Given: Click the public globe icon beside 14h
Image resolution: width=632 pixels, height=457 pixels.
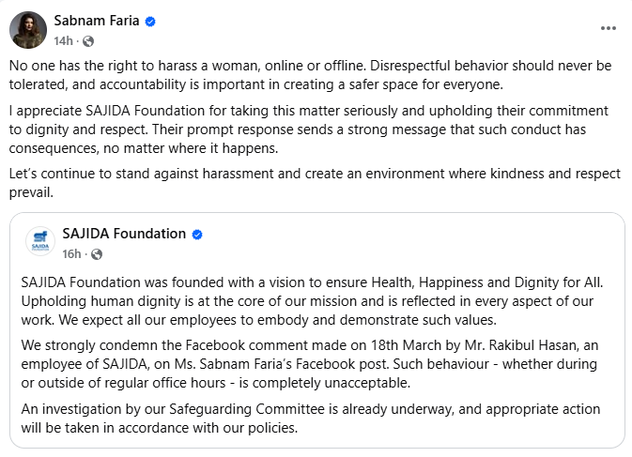Looking at the screenshot, I should coord(88,41).
